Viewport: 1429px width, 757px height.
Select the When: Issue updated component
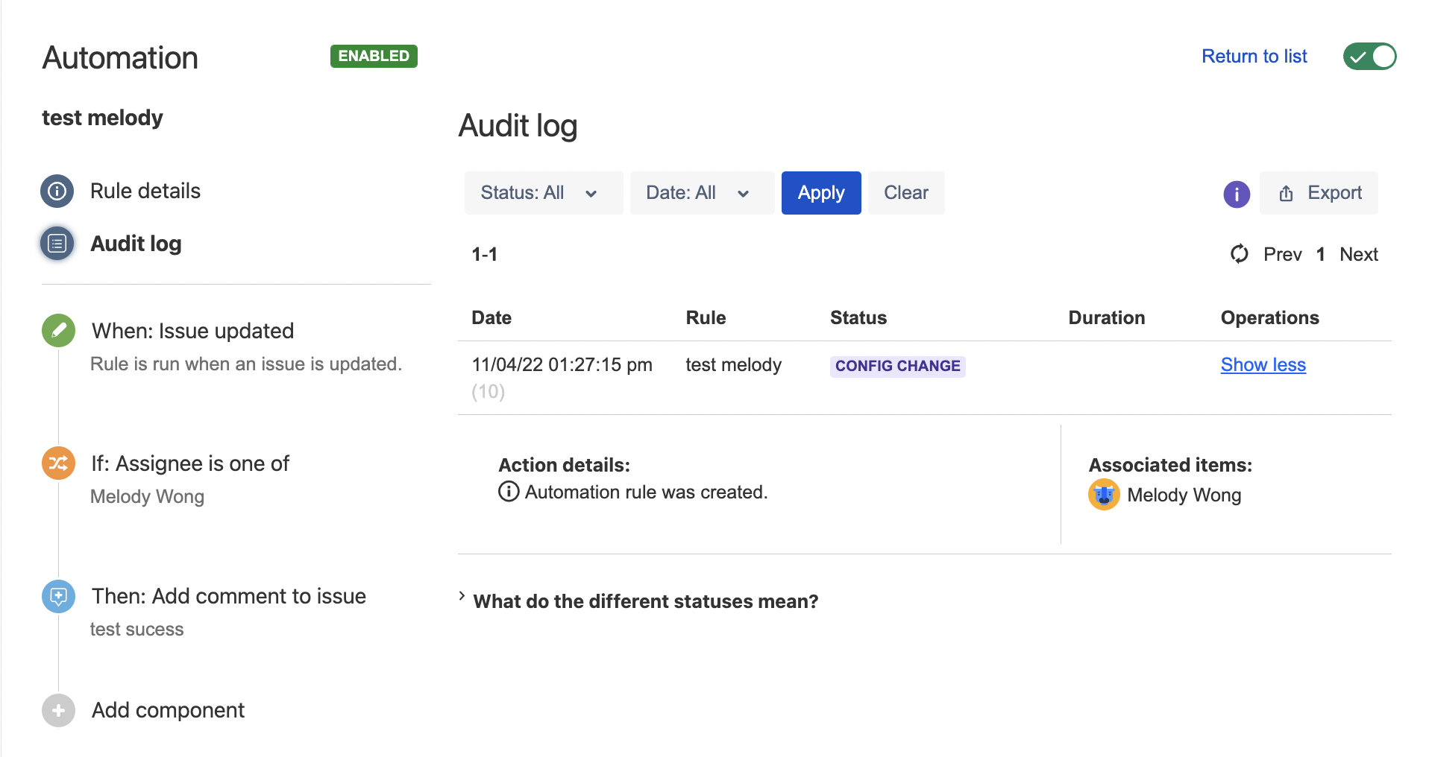pos(193,331)
